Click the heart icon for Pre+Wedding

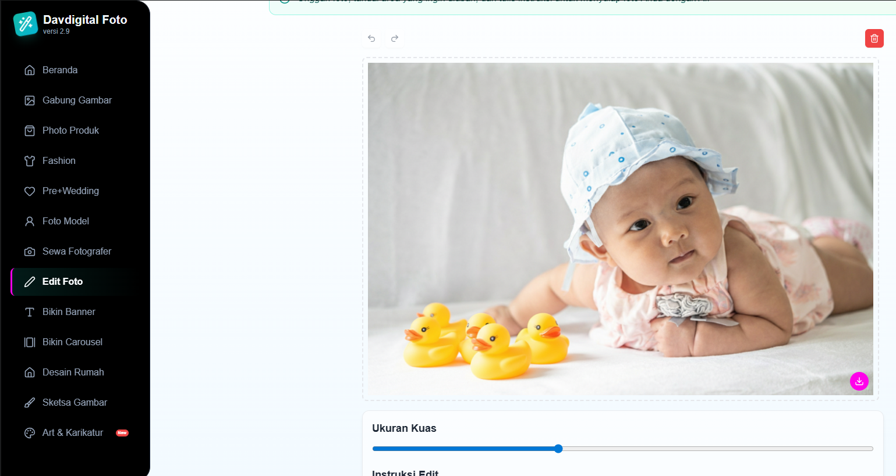(30, 191)
